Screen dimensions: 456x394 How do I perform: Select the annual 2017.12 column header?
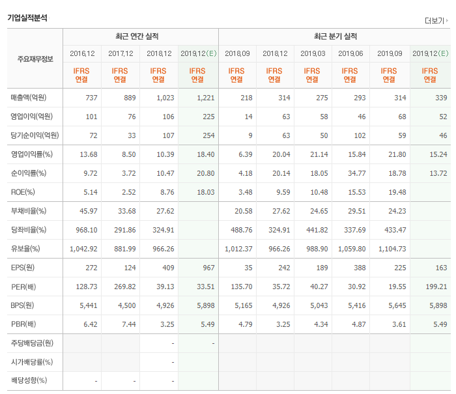point(121,53)
